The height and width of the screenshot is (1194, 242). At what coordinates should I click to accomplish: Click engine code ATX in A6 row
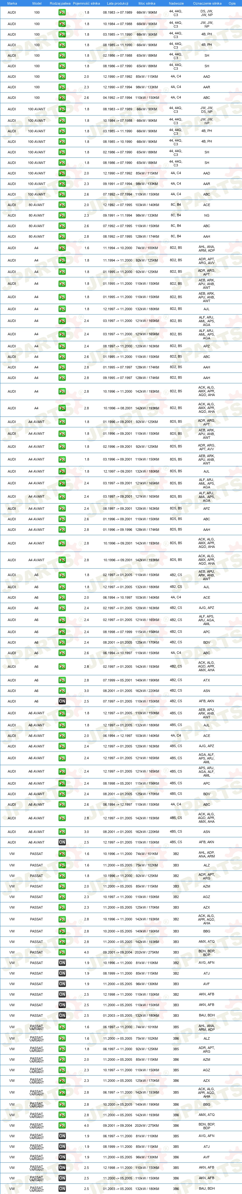207,681
